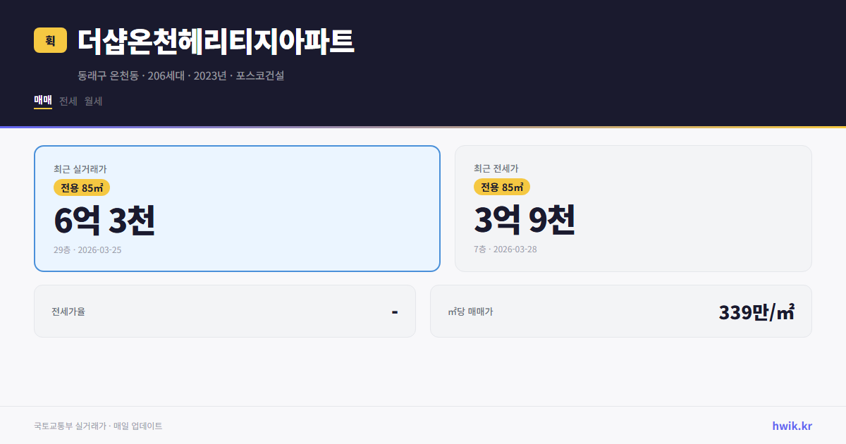Click the 더샵온천헤리티지아파트 title
This screenshot has width=846, height=444.
pyautogui.click(x=216, y=42)
